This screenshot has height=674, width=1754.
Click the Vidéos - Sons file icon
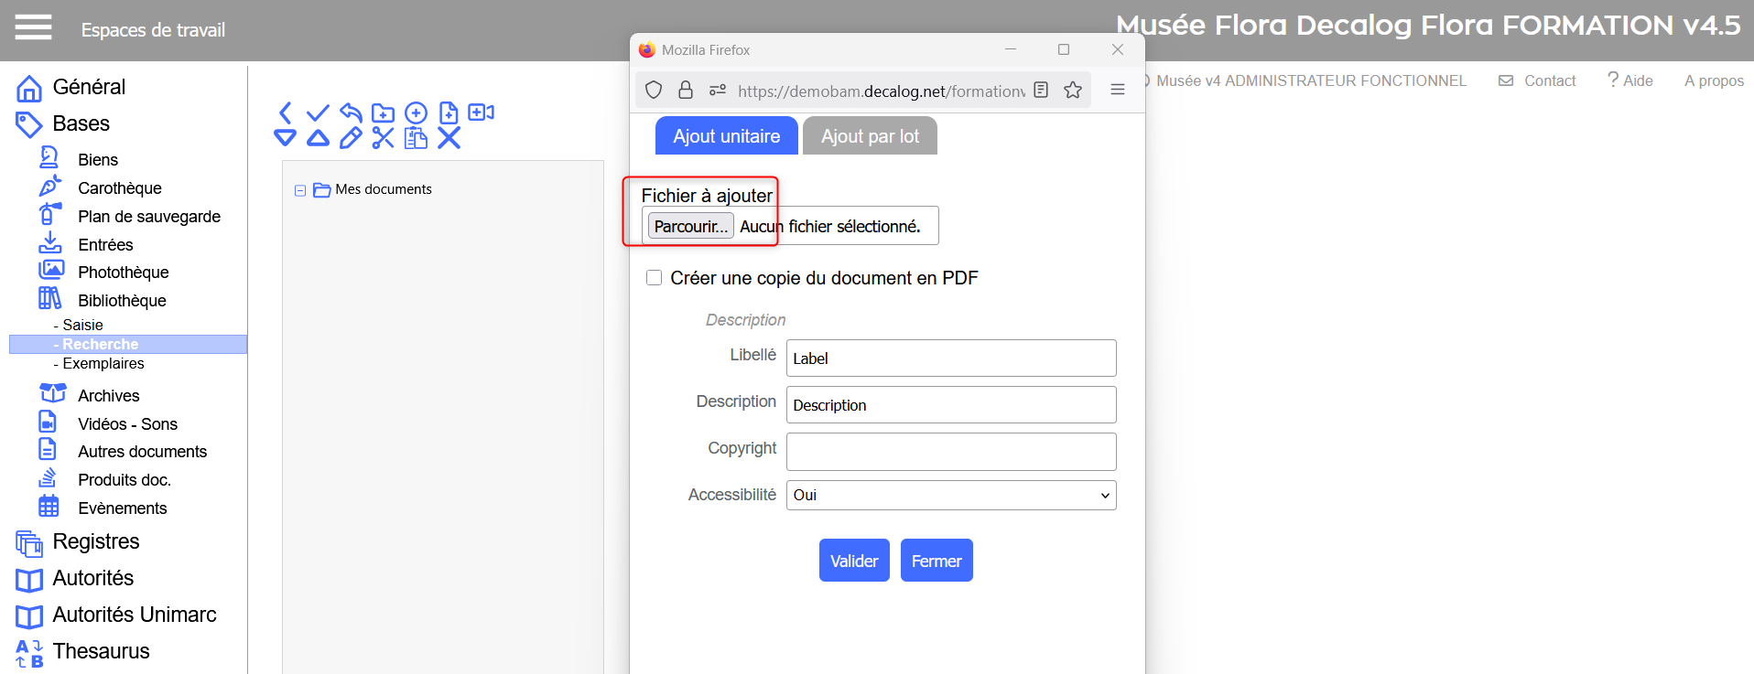48,422
